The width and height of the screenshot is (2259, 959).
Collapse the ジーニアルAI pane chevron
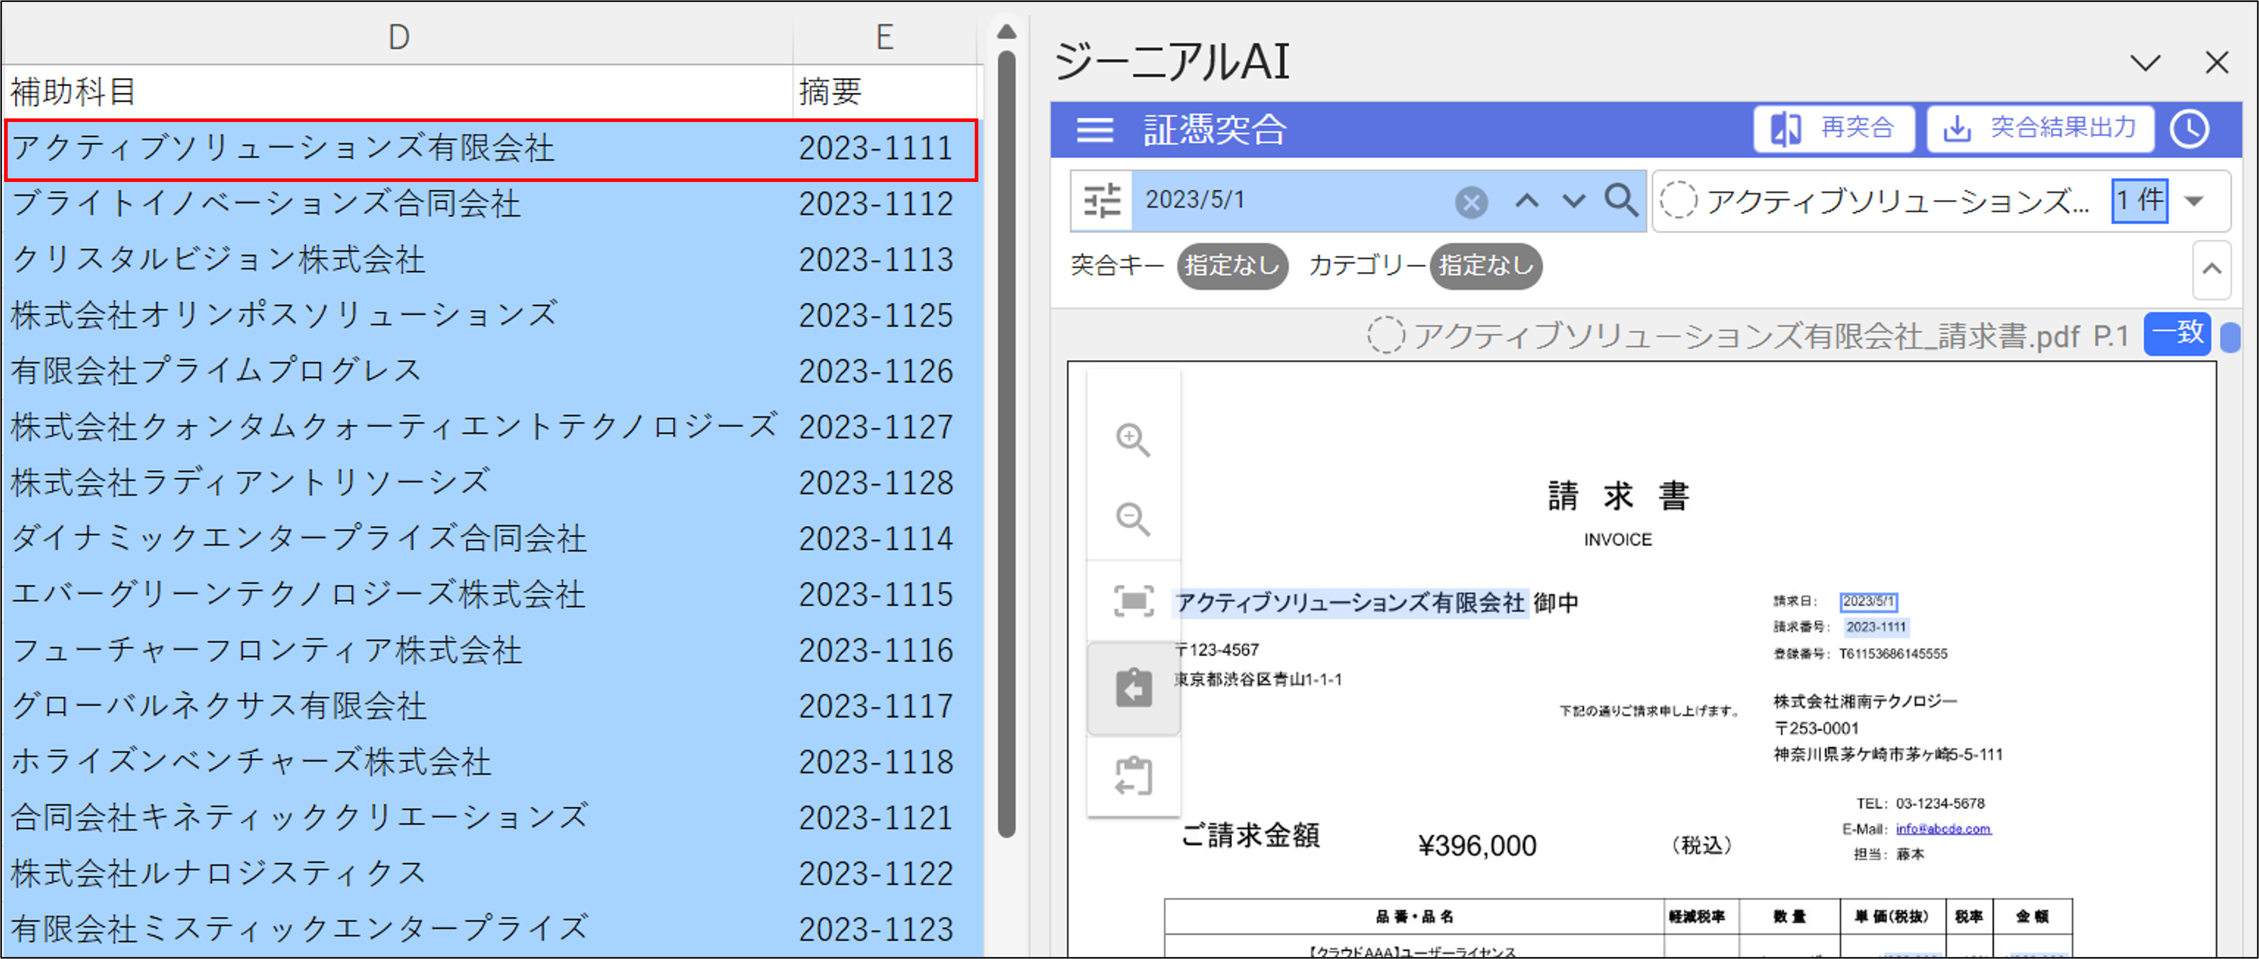(x=2145, y=63)
